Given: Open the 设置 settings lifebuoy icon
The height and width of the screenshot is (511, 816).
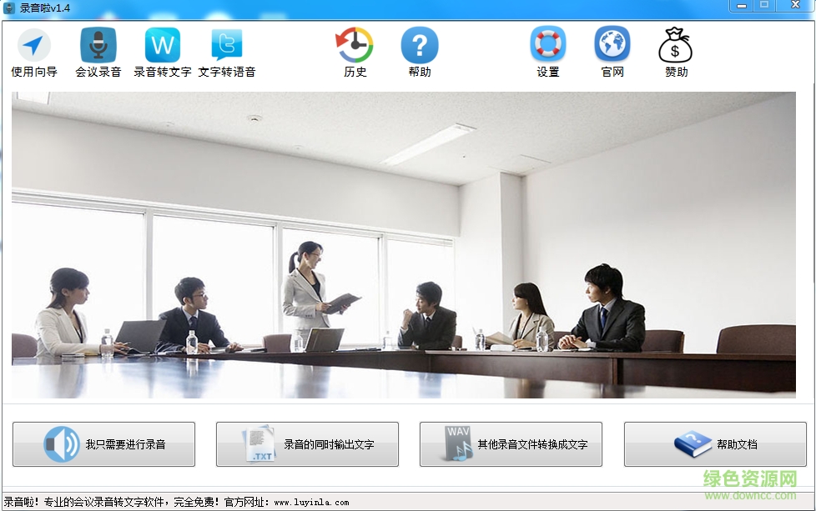Looking at the screenshot, I should [547, 48].
